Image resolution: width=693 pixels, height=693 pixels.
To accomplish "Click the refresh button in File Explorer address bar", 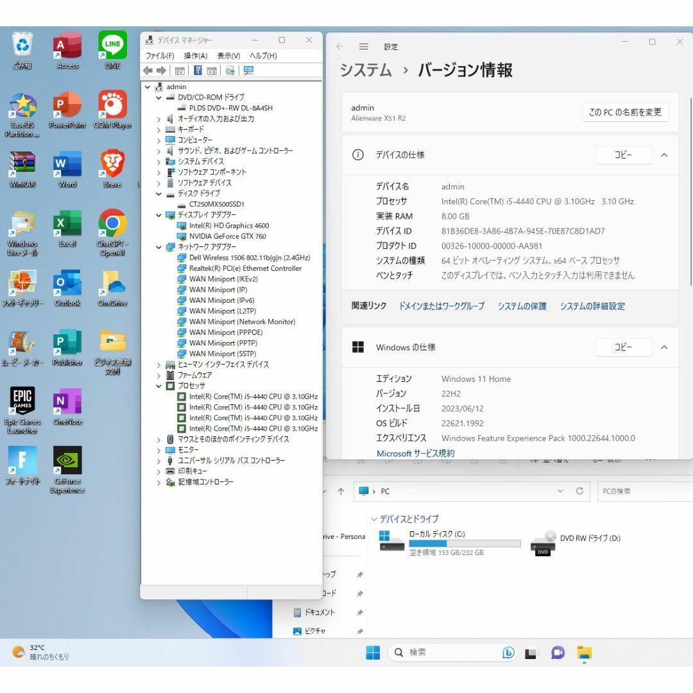I will pos(579,492).
